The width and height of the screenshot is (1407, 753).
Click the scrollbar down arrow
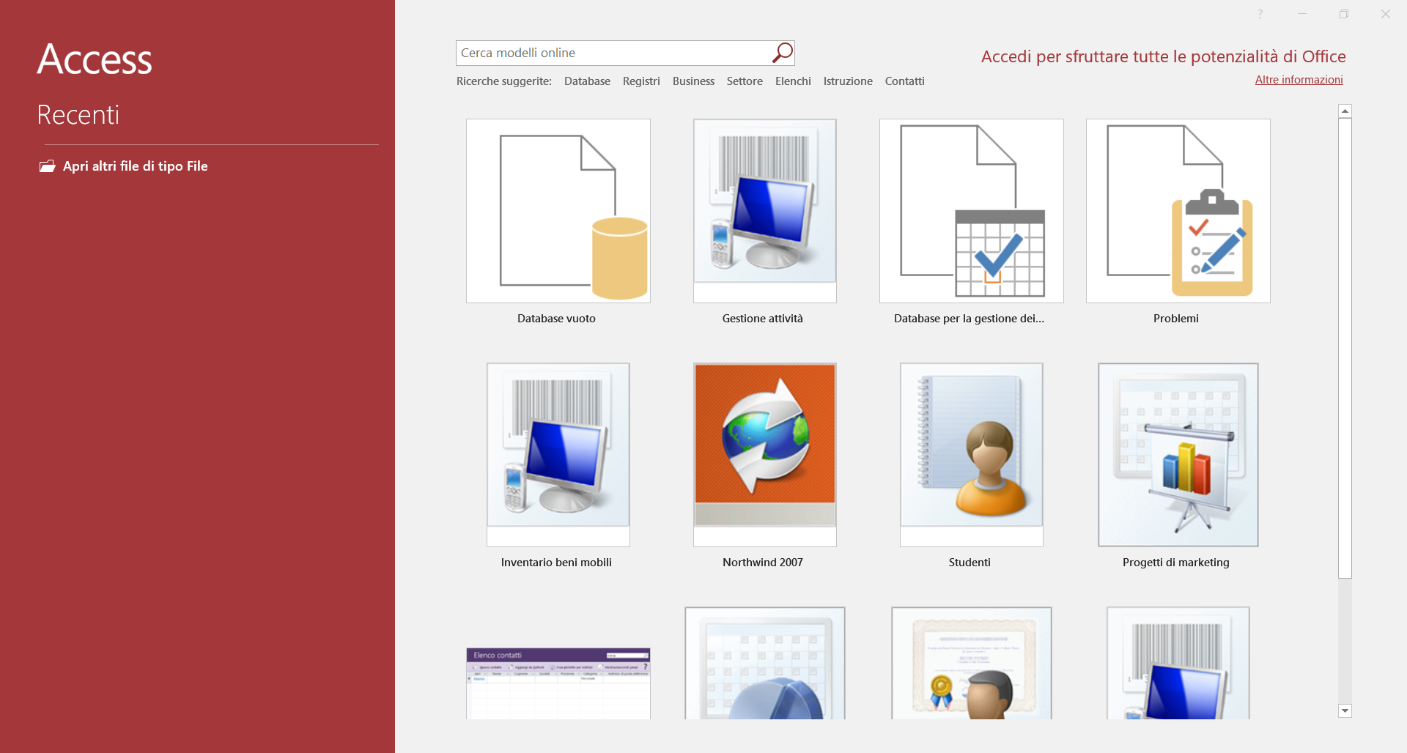pyautogui.click(x=1345, y=711)
